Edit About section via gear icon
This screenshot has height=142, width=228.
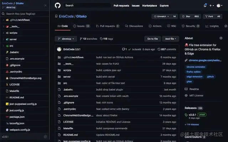tap(221, 38)
